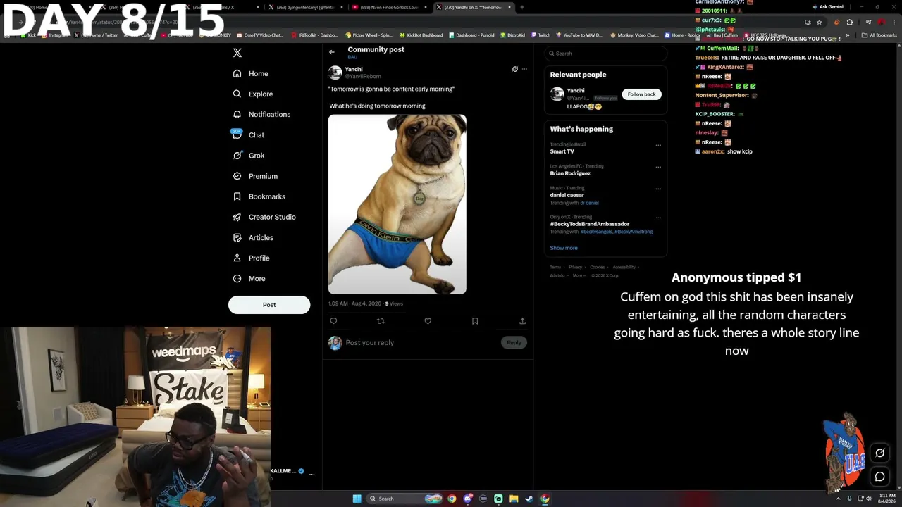Click the Notifications bell icon
The width and height of the screenshot is (902, 507).
[237, 114]
